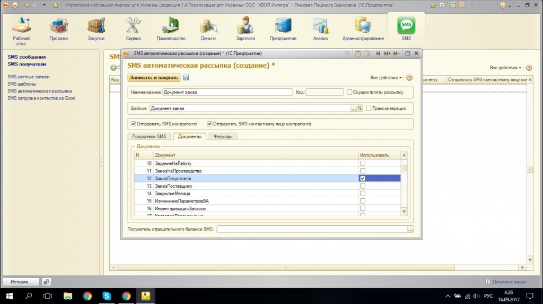
Task: Click in the Код field
Action: click(x=325, y=92)
